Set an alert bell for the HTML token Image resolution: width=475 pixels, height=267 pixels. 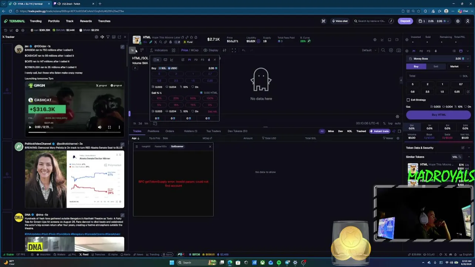pos(196,37)
